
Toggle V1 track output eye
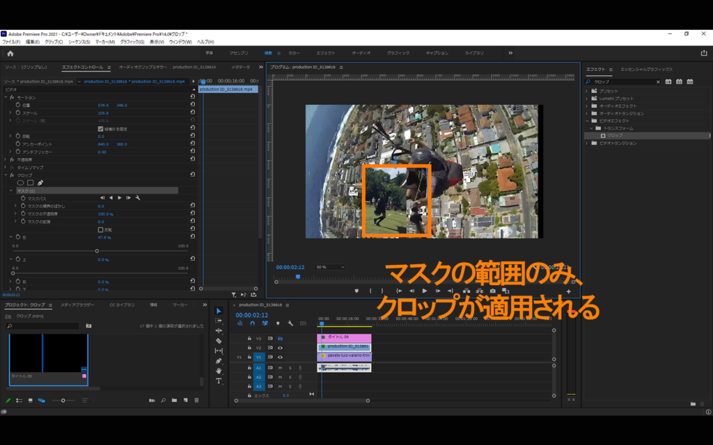pyautogui.click(x=280, y=357)
